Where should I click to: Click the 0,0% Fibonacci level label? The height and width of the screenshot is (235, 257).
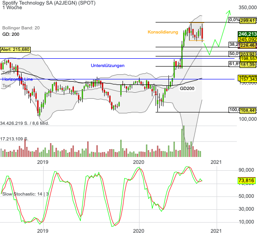coord(235,20)
